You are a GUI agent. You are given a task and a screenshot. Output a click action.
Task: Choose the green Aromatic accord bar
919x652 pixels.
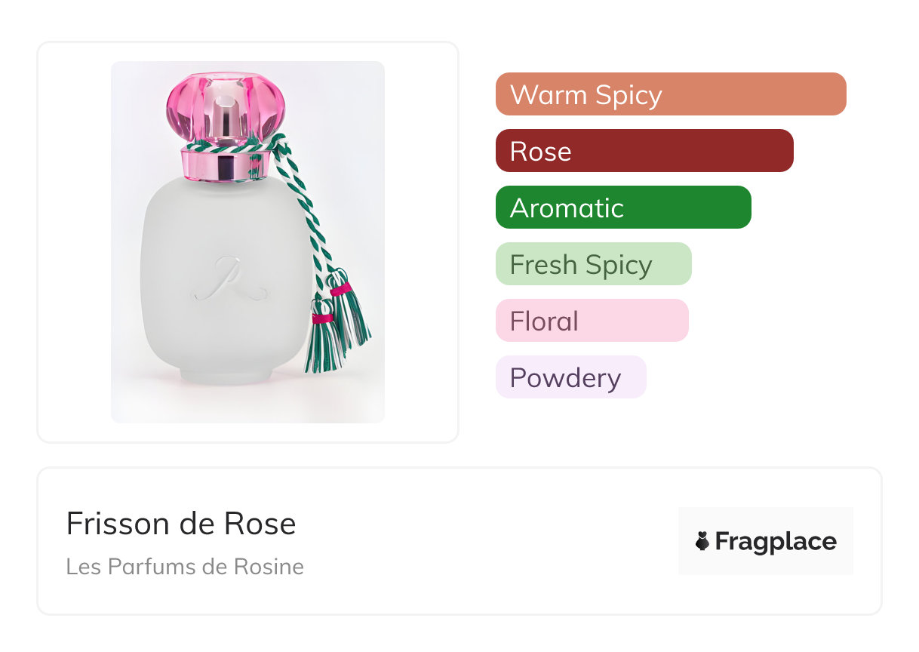[622, 208]
